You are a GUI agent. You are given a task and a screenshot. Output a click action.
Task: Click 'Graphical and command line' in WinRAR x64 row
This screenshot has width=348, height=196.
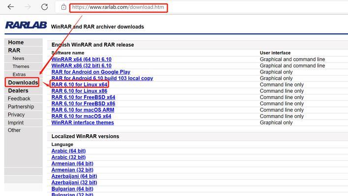[292, 59]
